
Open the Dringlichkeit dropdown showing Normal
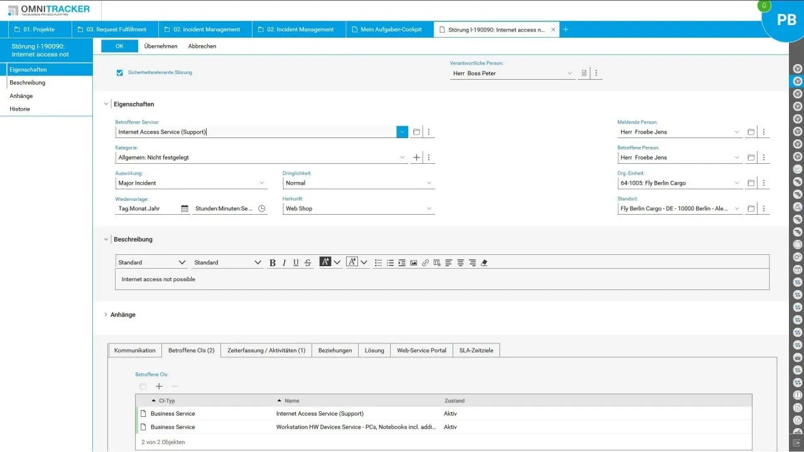pyautogui.click(x=429, y=183)
